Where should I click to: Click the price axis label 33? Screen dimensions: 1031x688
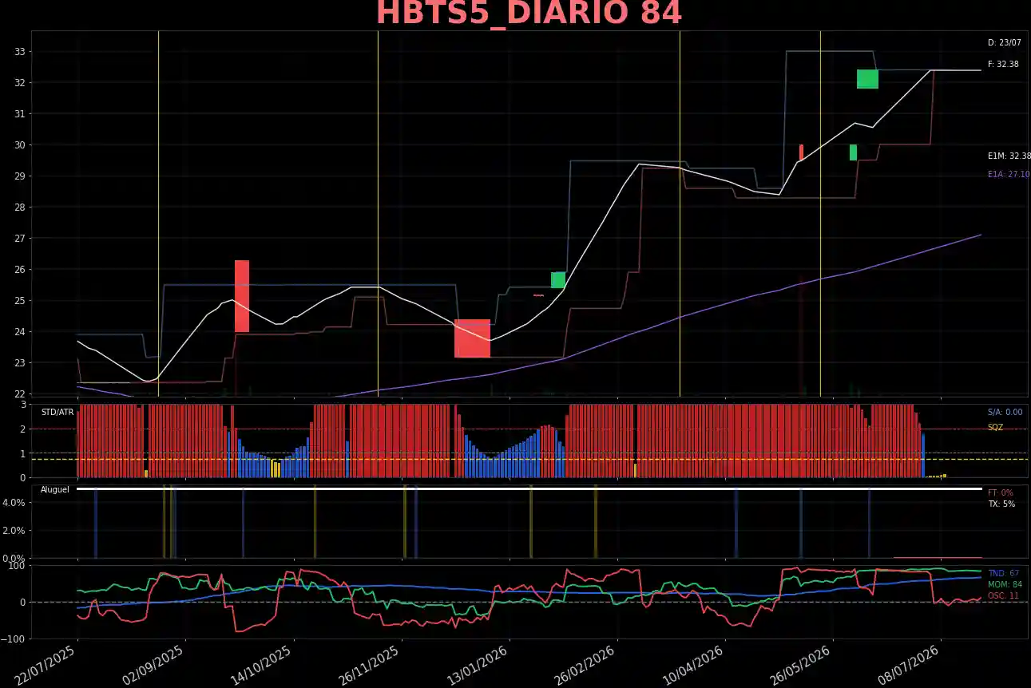tap(20, 52)
